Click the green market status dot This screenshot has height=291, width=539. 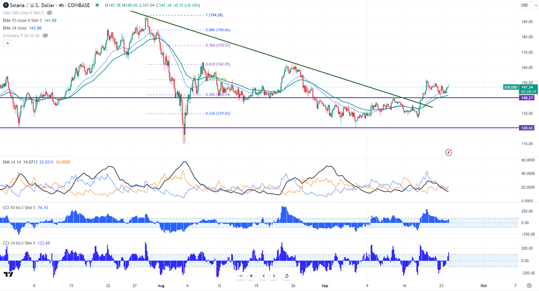(x=97, y=5)
